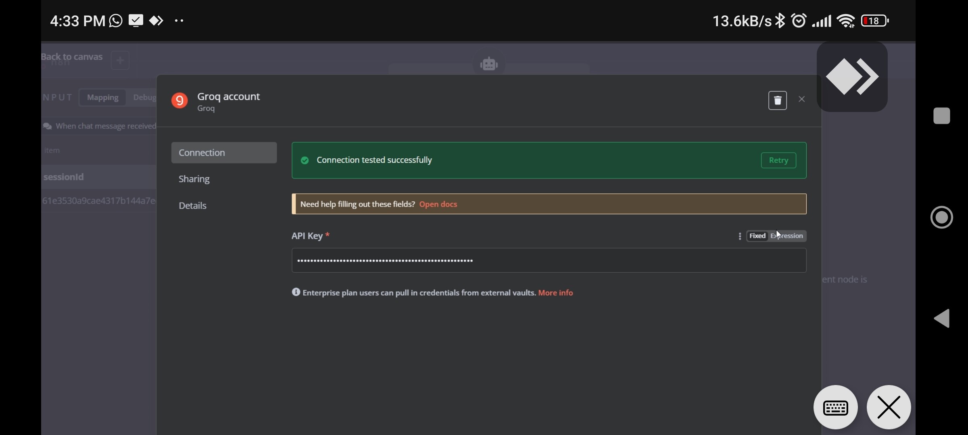Open More info link about external vaults
Viewport: 968px width, 435px height.
[x=555, y=293]
